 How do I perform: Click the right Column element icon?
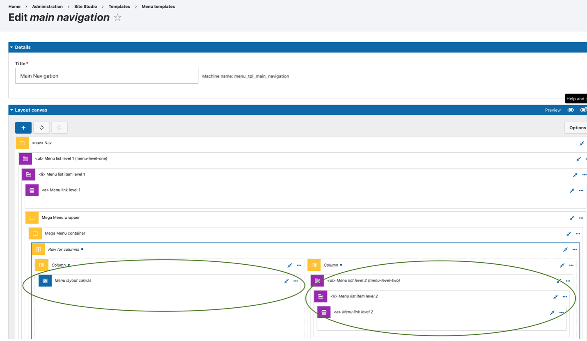point(314,265)
